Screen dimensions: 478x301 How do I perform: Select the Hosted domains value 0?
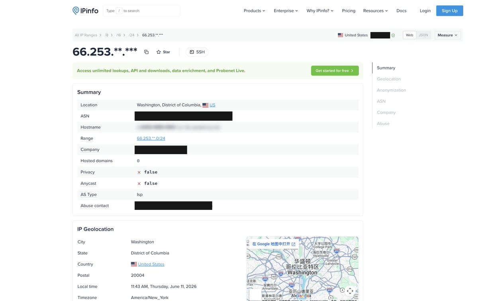pyautogui.click(x=138, y=161)
